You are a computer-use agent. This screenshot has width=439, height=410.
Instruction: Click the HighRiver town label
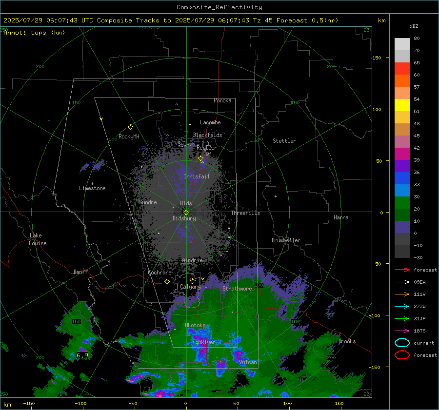tap(202, 342)
